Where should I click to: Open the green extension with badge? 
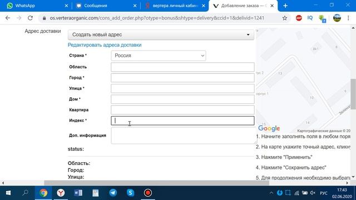pyautogui.click(x=322, y=18)
